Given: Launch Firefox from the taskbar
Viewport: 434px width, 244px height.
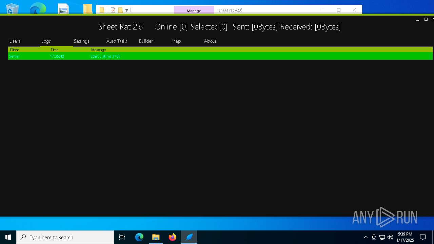Looking at the screenshot, I should pyautogui.click(x=173, y=237).
